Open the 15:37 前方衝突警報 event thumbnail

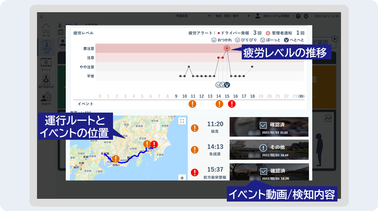pyautogui.click(x=269, y=172)
